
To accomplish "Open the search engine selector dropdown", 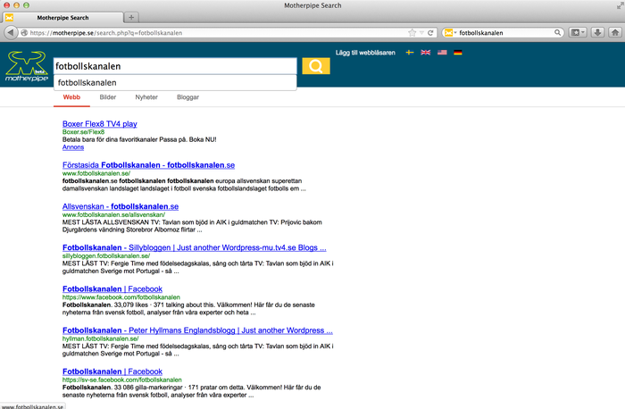I will [x=450, y=33].
